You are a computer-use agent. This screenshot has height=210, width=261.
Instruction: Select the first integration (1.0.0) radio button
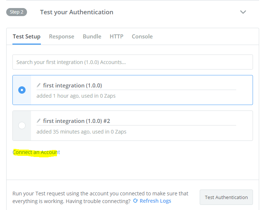coord(22,90)
